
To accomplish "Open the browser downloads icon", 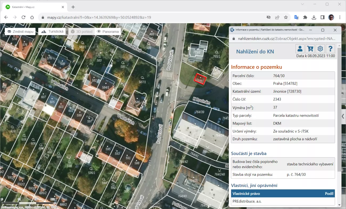I will 314,17.
